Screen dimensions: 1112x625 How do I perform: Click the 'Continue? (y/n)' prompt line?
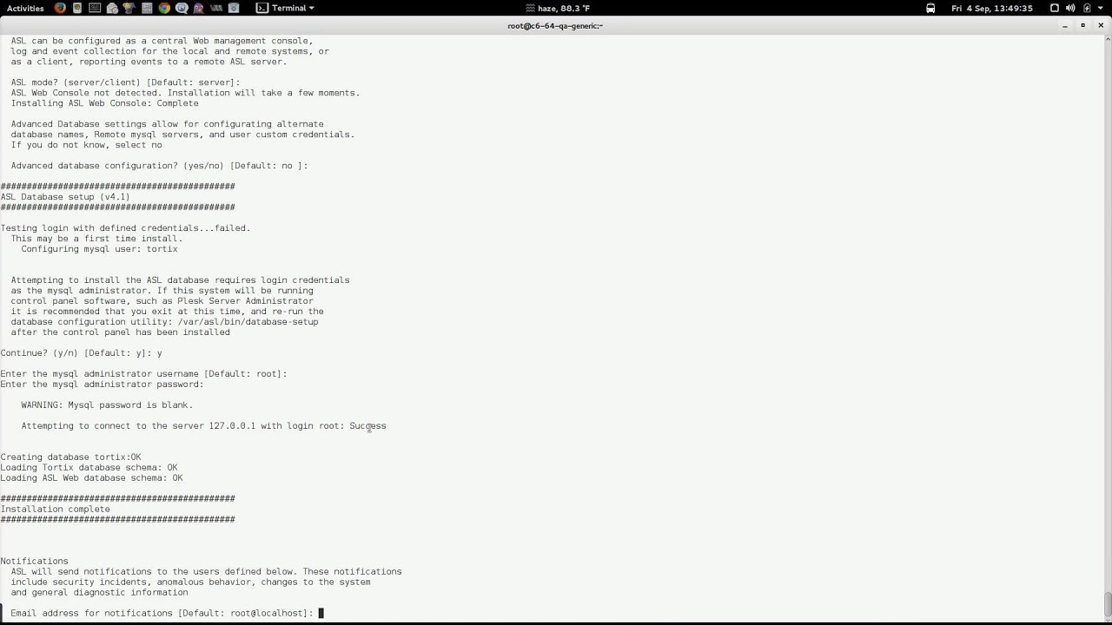click(x=81, y=353)
